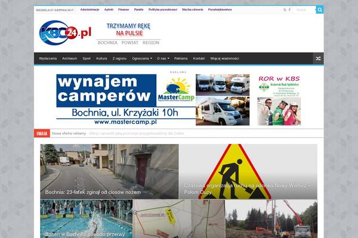Go to the Archiwum menu item
Viewport: 358px width, 238px height.
[x=70, y=58]
